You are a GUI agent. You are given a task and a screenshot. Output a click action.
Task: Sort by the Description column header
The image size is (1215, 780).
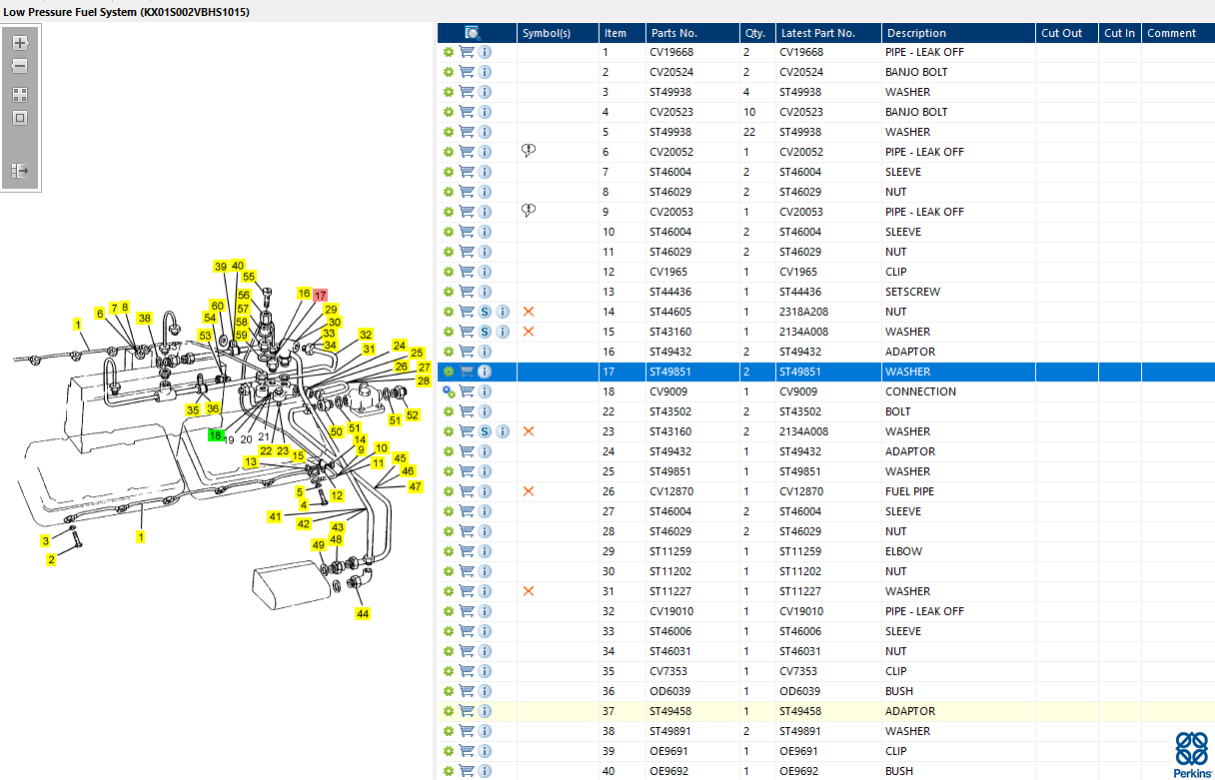point(916,33)
